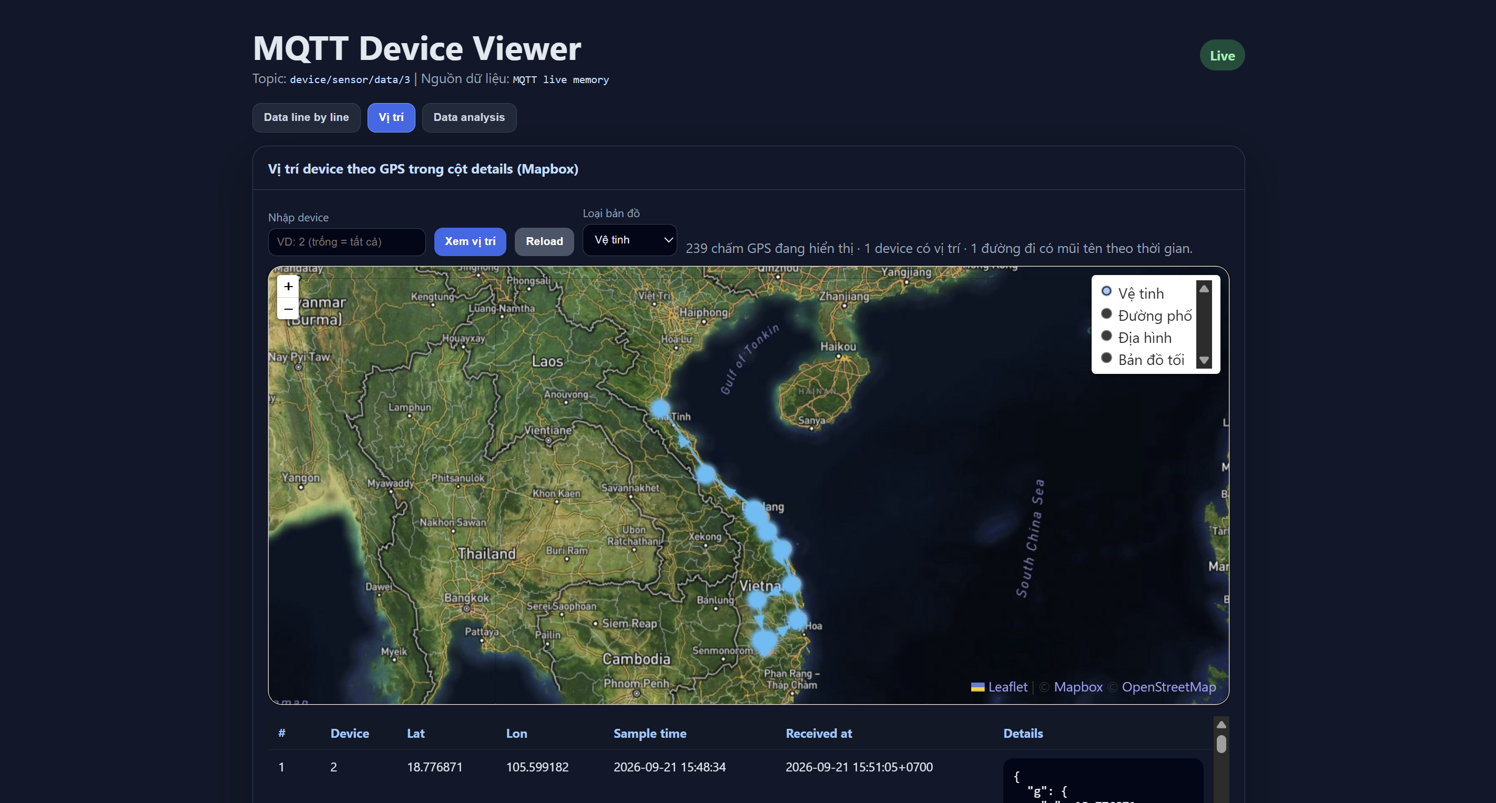The height and width of the screenshot is (803, 1496).
Task: Select the Vệ tinh radio option
Action: [1106, 291]
